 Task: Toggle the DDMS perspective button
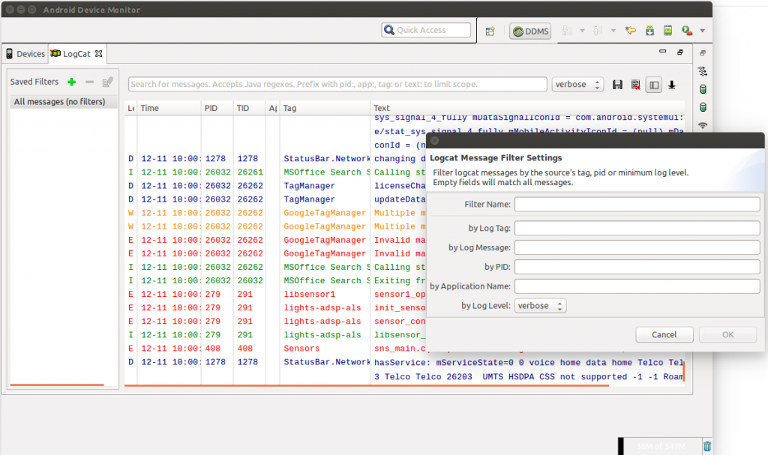[530, 31]
